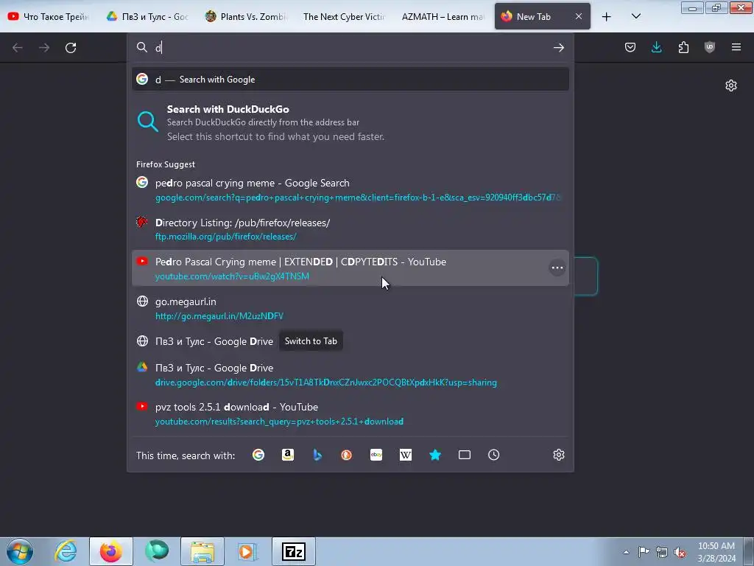Search open tabs with the tabs icon
Image resolution: width=754 pixels, height=566 pixels.
pos(465,455)
